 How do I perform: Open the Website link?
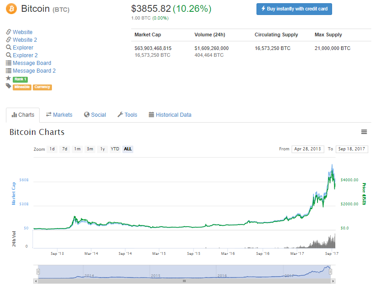tap(23, 32)
